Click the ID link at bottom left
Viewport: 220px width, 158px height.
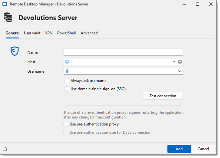(5, 149)
